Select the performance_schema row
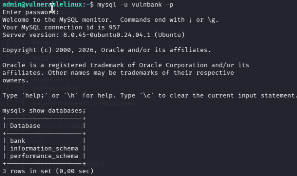Viewport: 297px width, 176px height. [x=44, y=156]
